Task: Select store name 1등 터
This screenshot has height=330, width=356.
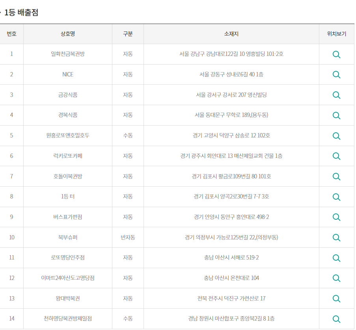Action: click(68, 197)
